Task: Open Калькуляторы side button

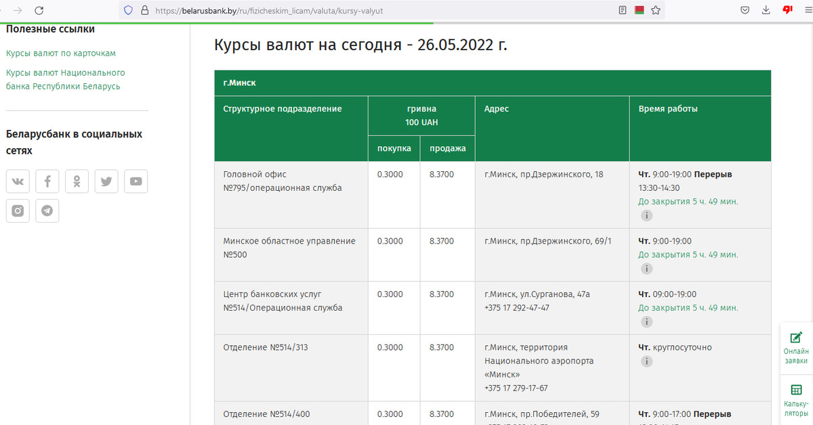Action: pos(796,399)
